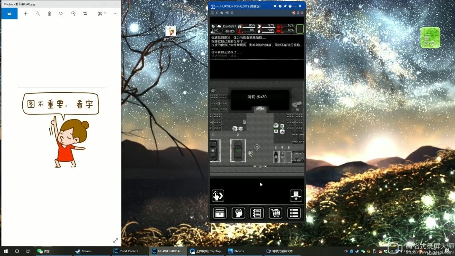Switch to 微信 WeChat in the taskbar
Screen dimensions: 455x256
coord(53,251)
